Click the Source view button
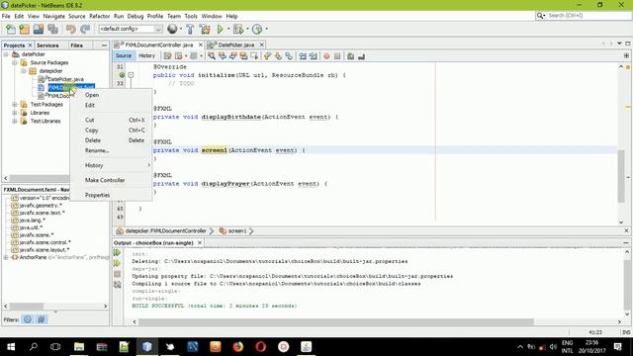 pyautogui.click(x=123, y=55)
